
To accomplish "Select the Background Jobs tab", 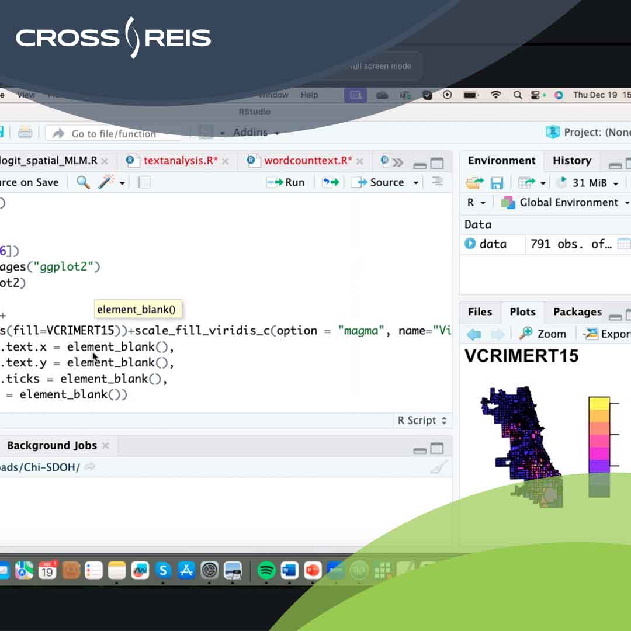I will pos(52,445).
